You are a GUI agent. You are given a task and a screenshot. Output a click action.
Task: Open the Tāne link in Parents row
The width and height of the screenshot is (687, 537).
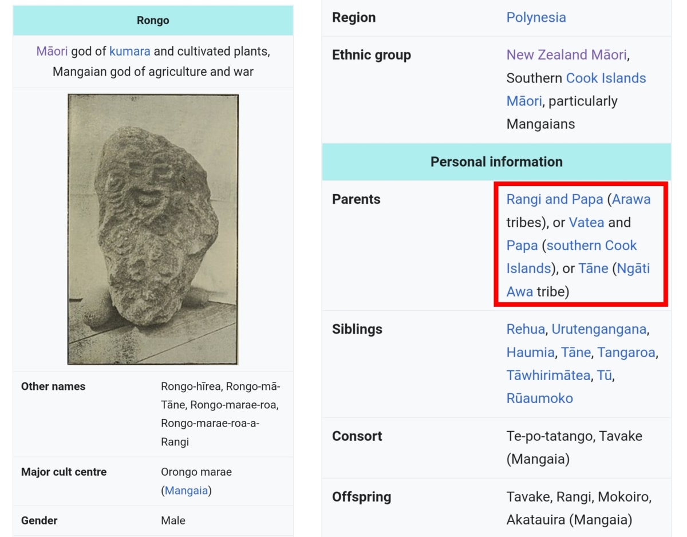pos(593,268)
